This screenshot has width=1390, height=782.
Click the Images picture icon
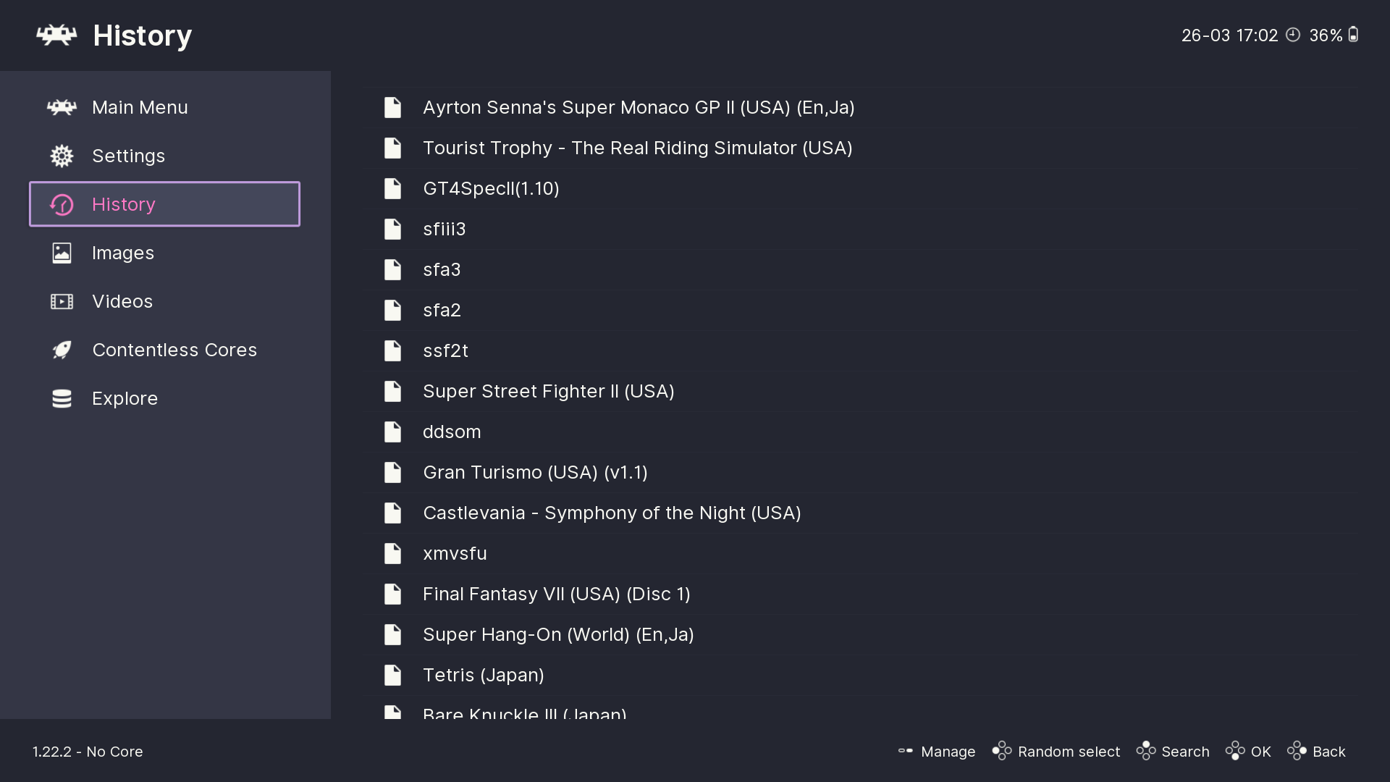(62, 253)
